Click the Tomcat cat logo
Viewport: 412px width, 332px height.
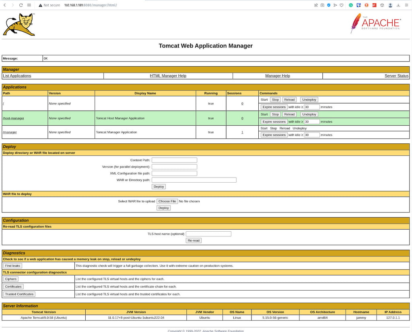click(19, 24)
